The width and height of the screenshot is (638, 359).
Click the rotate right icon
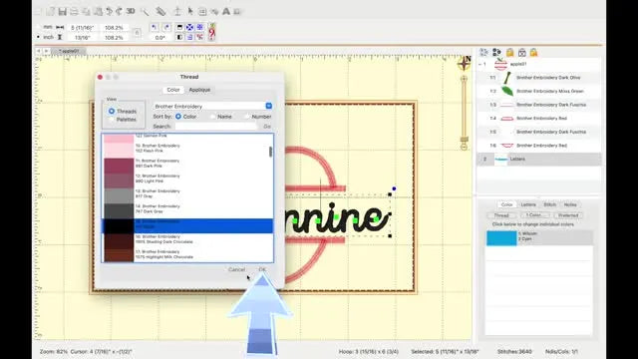pos(166,27)
